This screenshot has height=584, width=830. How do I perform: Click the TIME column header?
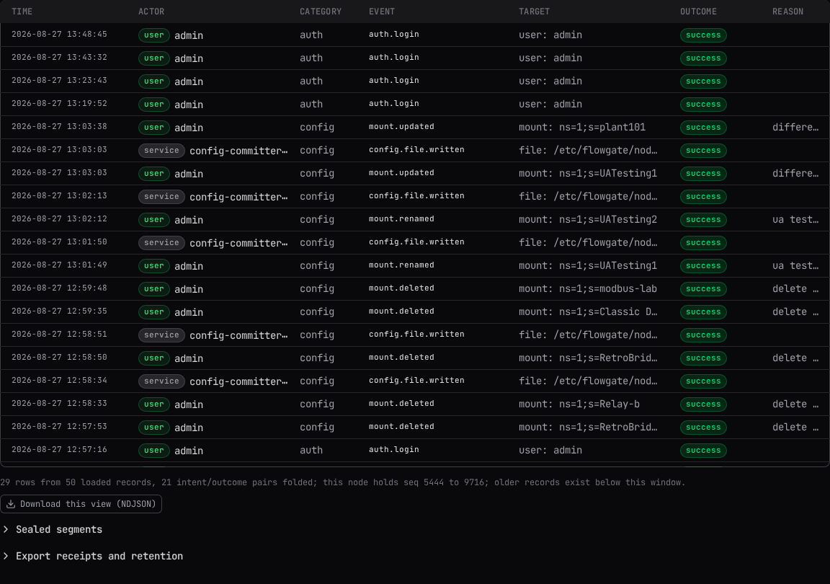(22, 12)
